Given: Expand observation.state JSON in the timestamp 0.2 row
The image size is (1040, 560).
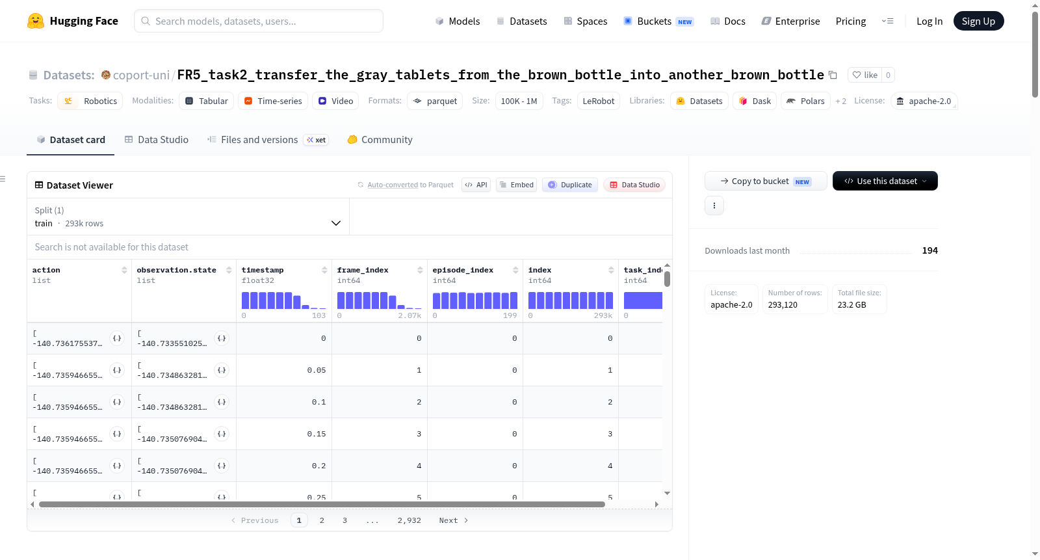Looking at the screenshot, I should [x=222, y=466].
